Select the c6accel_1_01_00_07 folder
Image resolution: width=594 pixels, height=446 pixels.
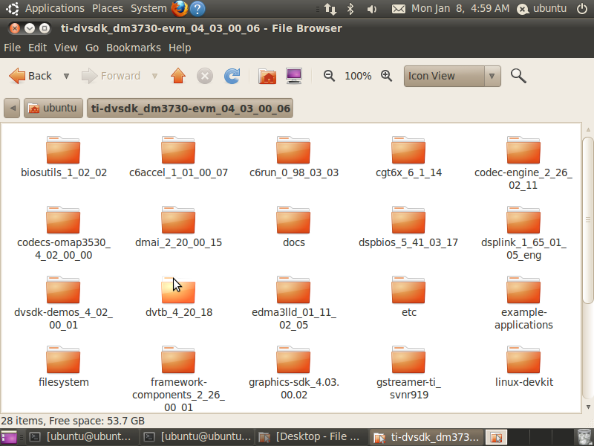(178, 157)
